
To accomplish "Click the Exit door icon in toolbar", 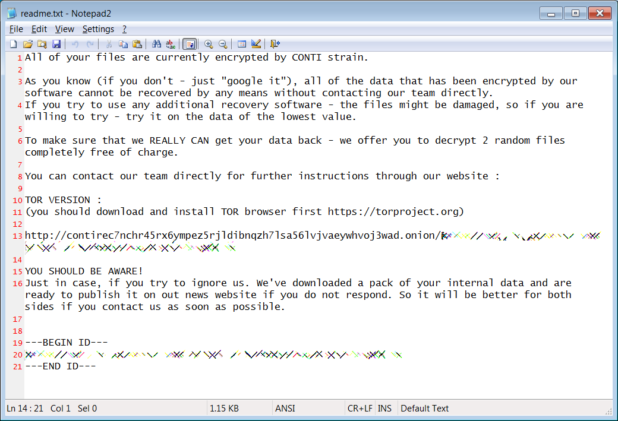I will click(275, 44).
